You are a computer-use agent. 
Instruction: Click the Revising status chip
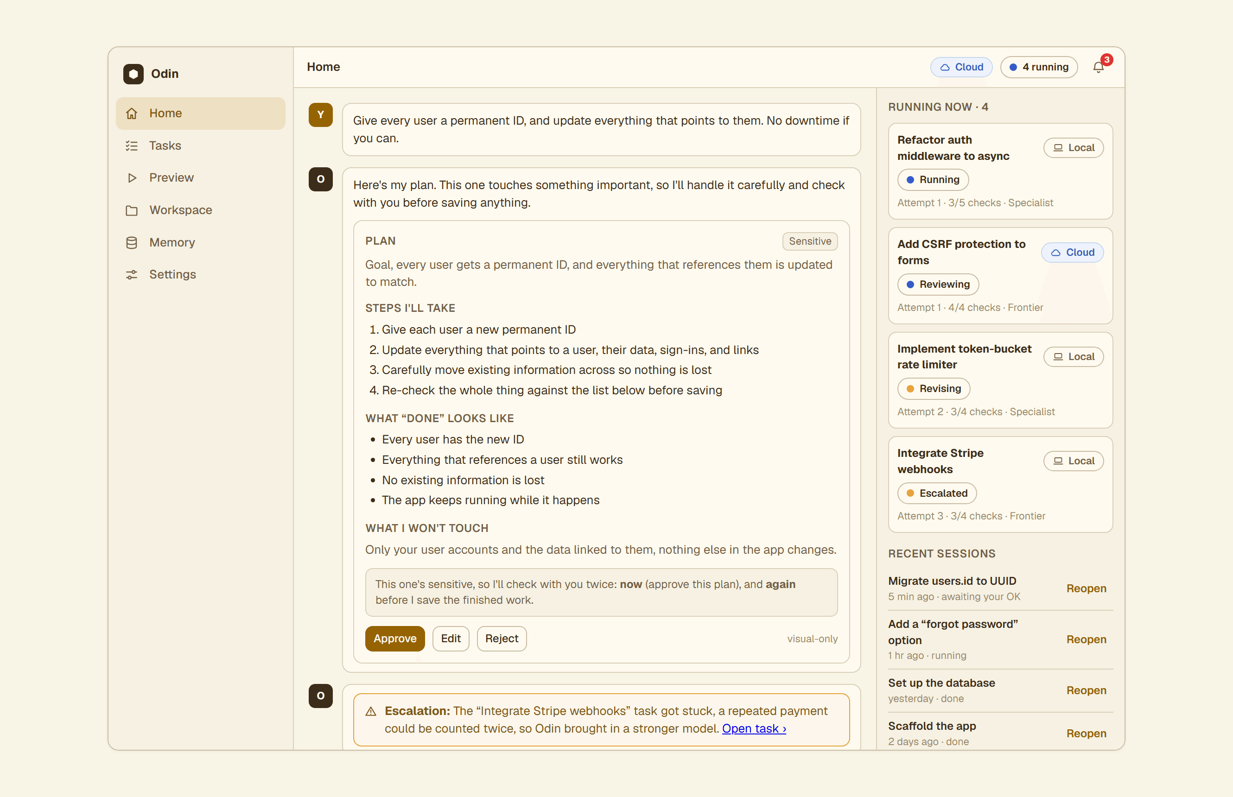933,389
